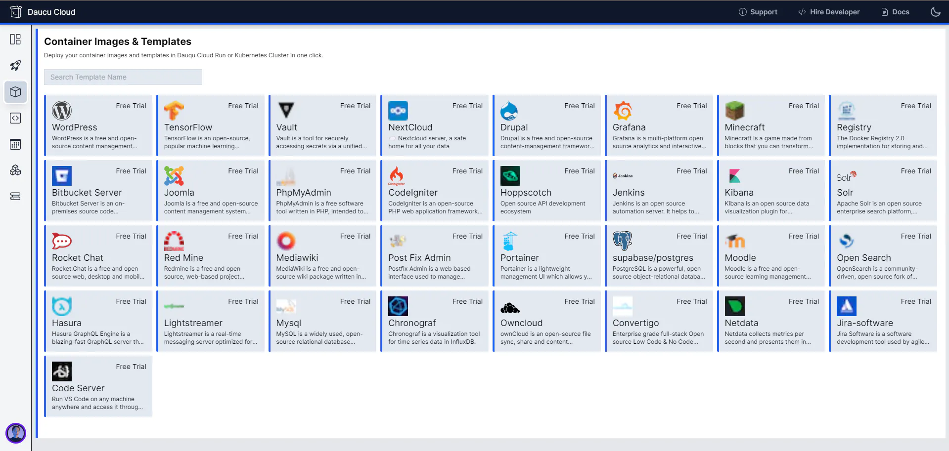Image resolution: width=949 pixels, height=451 pixels.
Task: Click the Search Template Name field
Action: pyautogui.click(x=123, y=77)
